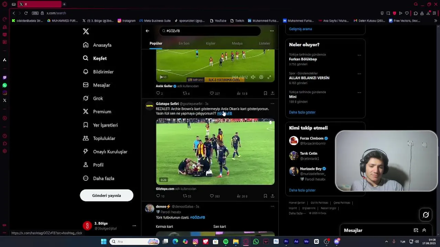Share the Göztepe Sefiri post
Image resolution: width=440 pixels, height=247 pixels.
point(273,196)
